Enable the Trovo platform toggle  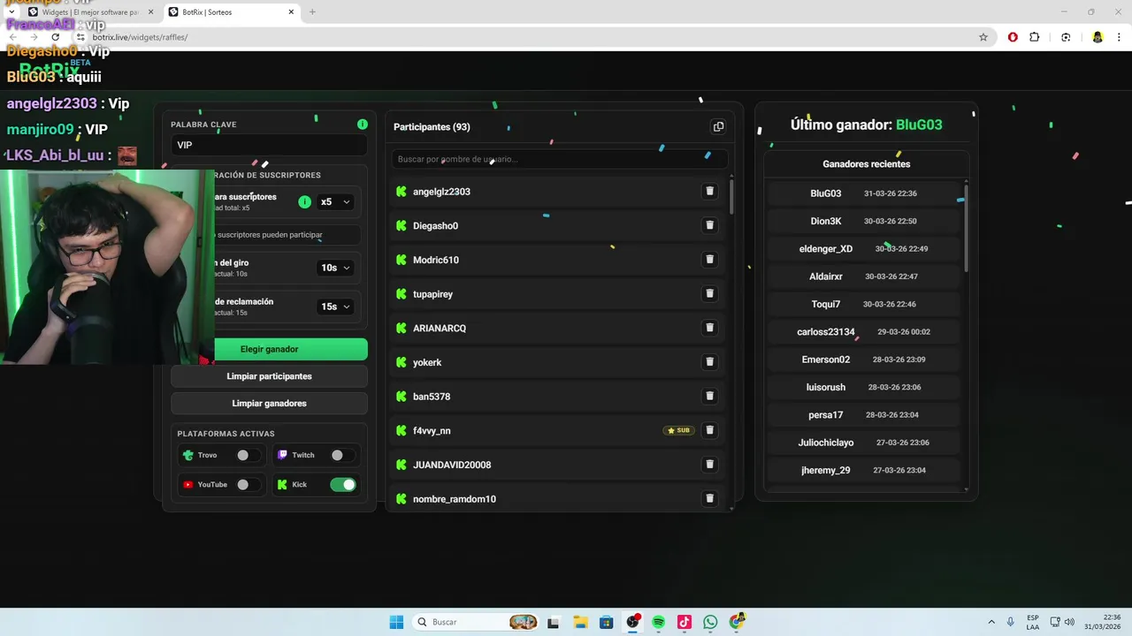pyautogui.click(x=248, y=455)
